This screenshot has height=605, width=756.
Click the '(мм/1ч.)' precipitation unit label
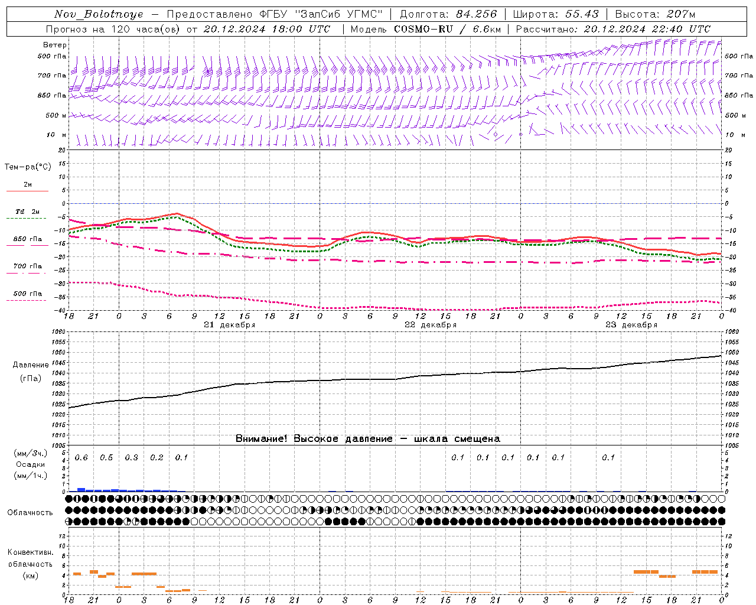click(31, 476)
